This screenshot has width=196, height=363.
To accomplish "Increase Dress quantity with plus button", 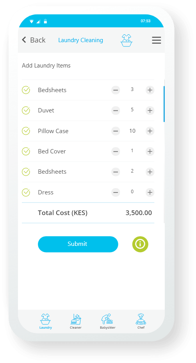I will (150, 192).
